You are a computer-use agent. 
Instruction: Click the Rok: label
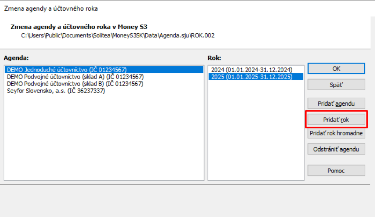point(214,58)
